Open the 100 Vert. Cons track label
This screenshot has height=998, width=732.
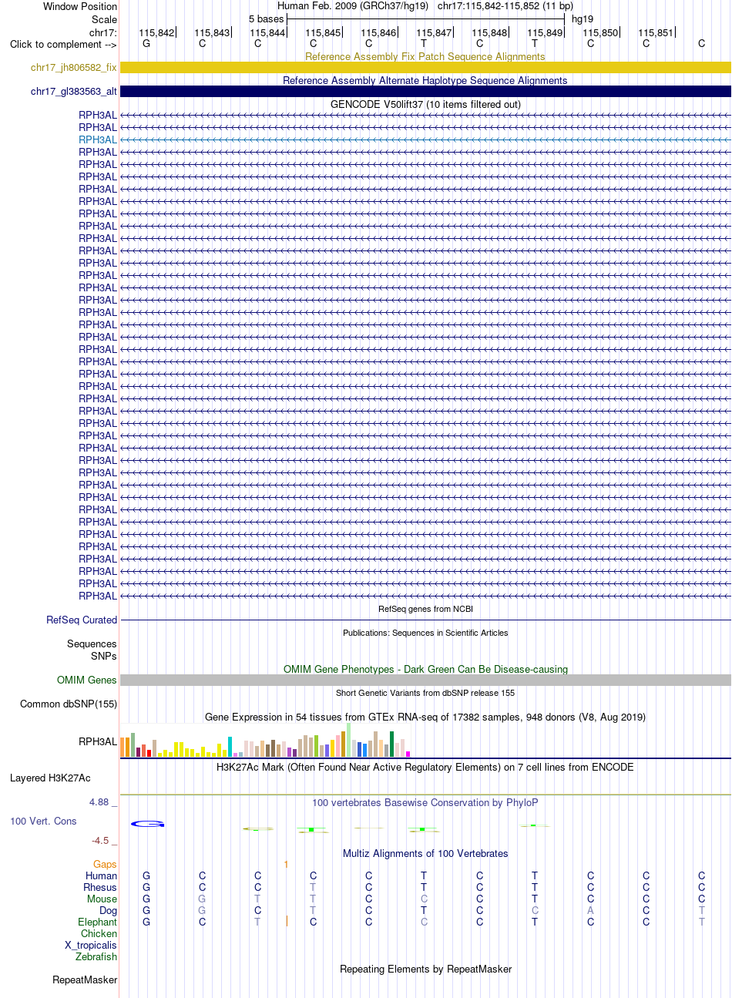tap(43, 821)
